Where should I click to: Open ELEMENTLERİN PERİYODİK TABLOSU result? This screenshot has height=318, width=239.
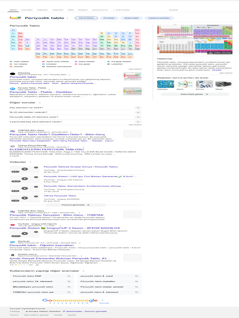[47, 149]
